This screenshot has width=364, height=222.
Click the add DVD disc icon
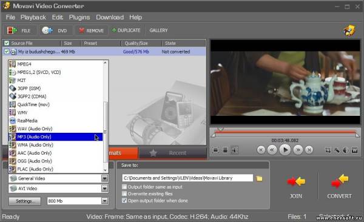point(47,30)
